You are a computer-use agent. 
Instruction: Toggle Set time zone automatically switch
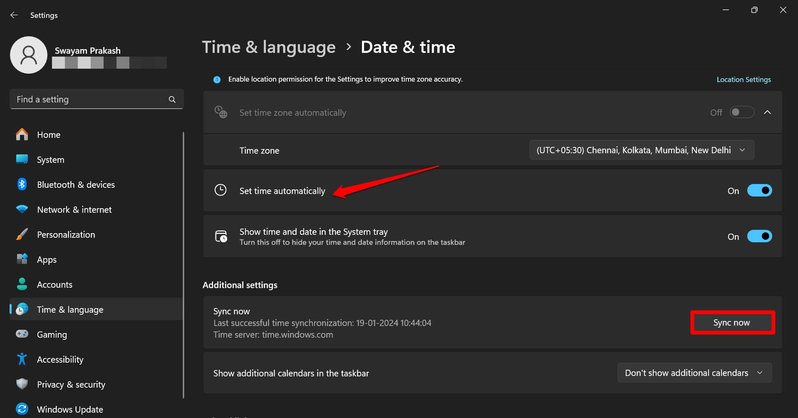[742, 112]
